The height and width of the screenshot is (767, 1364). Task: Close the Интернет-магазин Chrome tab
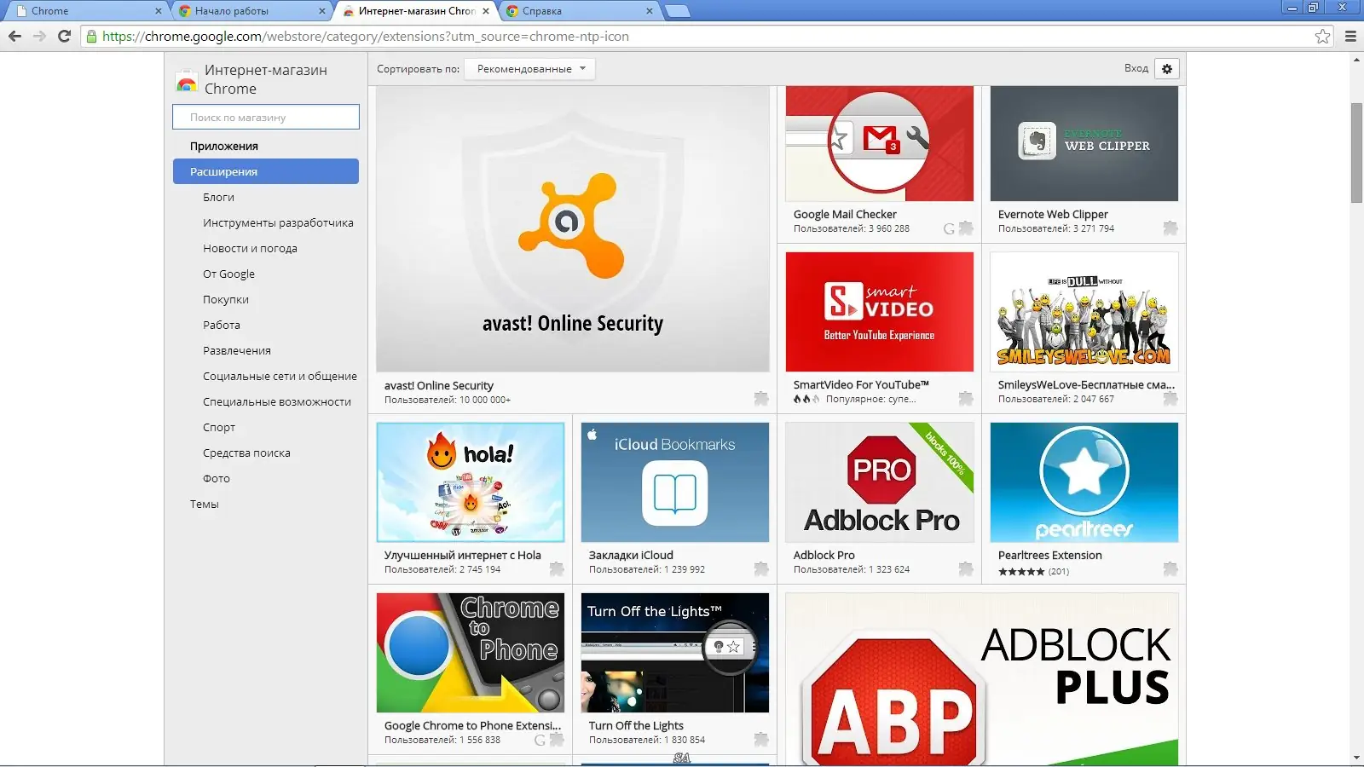(x=486, y=11)
